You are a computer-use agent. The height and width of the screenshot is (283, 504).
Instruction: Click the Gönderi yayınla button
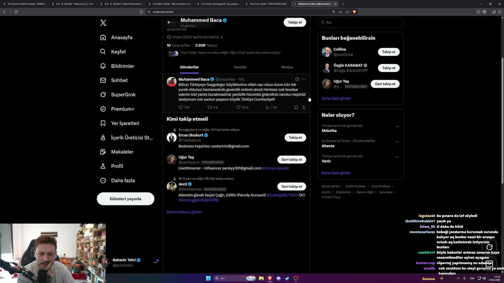(x=126, y=198)
